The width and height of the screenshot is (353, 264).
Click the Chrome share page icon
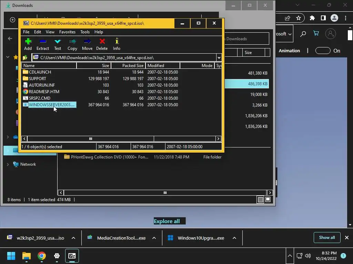tap(288, 18)
